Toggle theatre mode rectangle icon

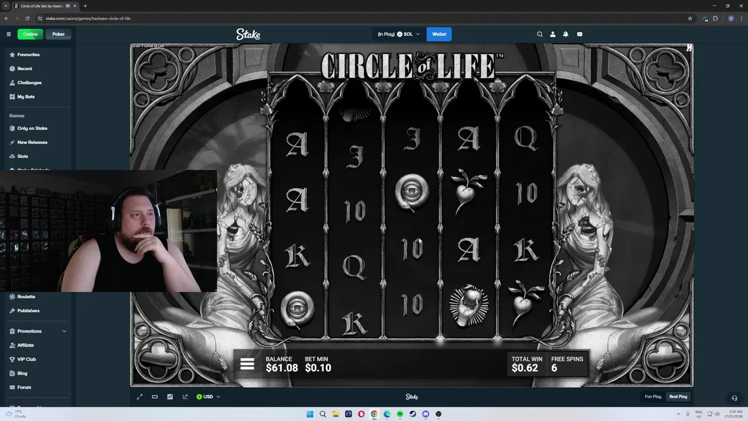pos(155,396)
